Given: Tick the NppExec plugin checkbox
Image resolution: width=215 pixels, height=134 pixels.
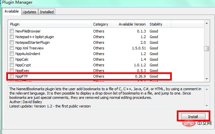Looking at the screenshot, I should pyautogui.click(x=12, y=71).
